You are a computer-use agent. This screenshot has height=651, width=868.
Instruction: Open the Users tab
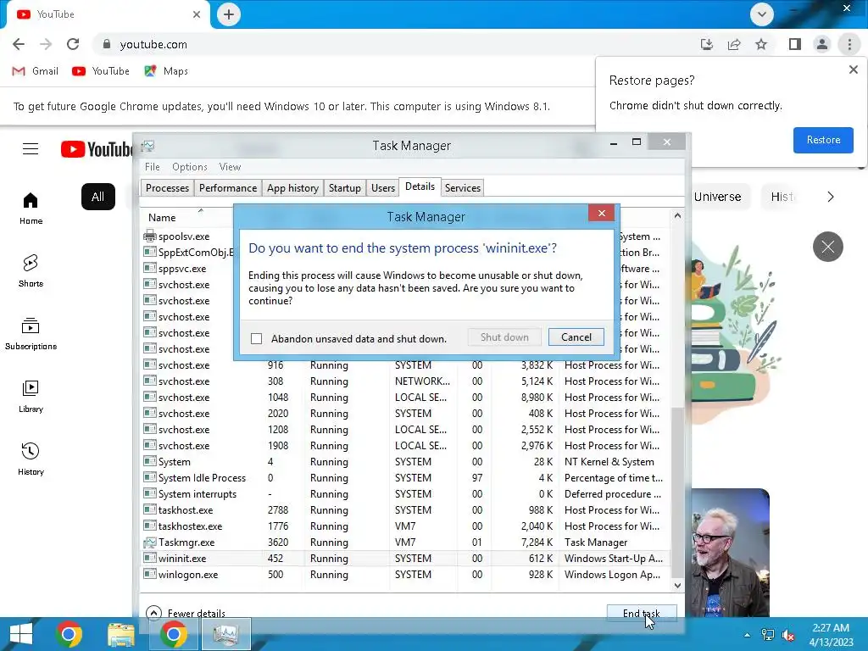click(382, 187)
